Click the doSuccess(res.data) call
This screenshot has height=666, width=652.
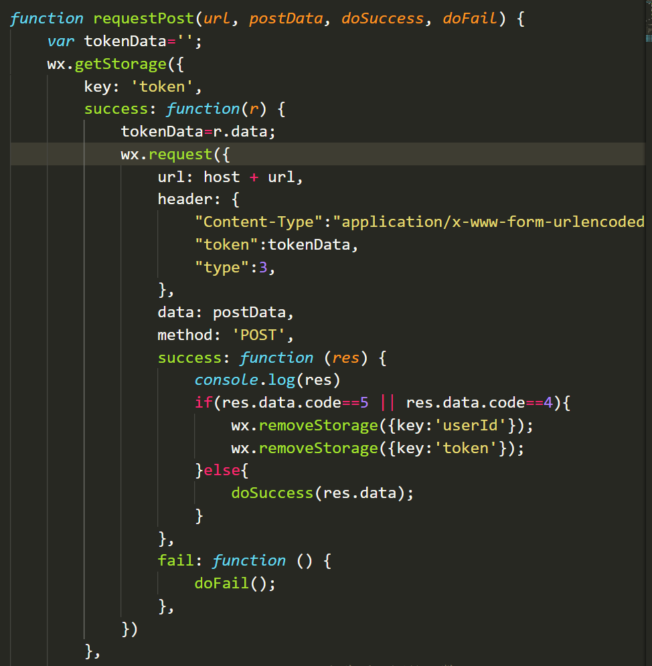(x=322, y=493)
